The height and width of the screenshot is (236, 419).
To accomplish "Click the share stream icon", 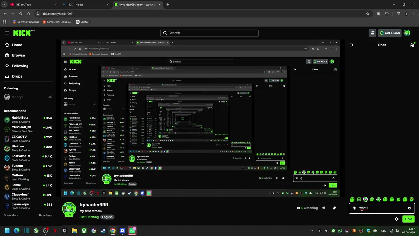I will click(x=324, y=208).
